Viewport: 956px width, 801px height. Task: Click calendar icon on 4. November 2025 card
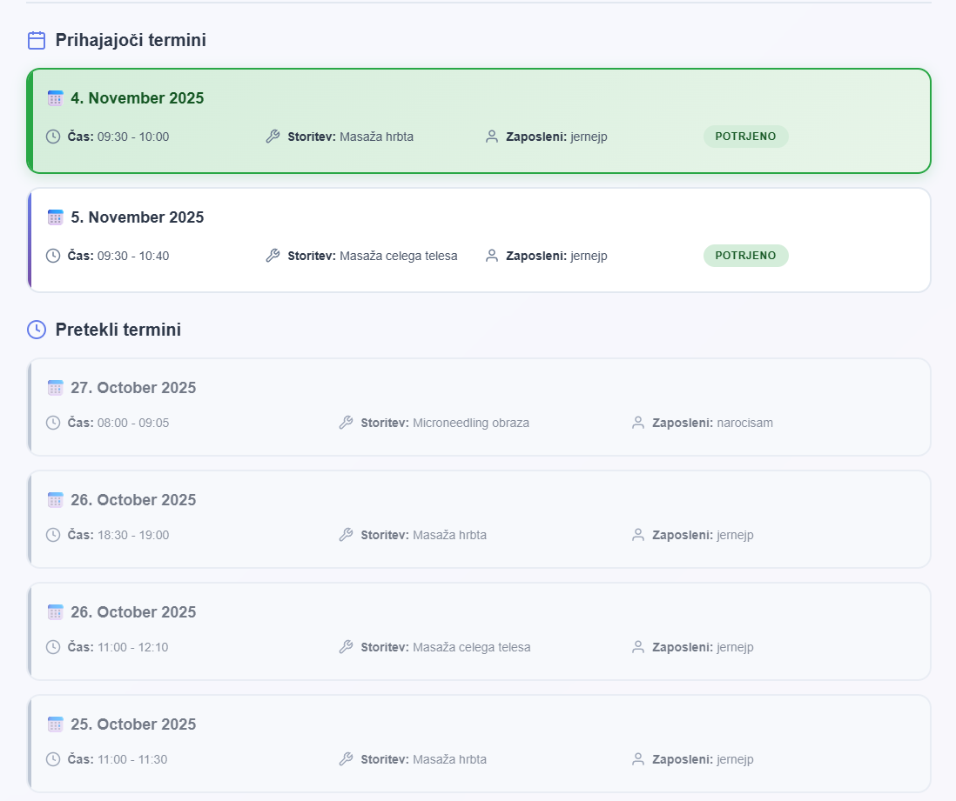[x=56, y=98]
